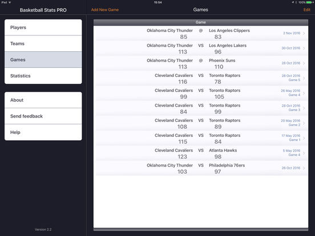Open chevron for Philadelphia 76ers game
This screenshot has height=236, width=315.
[304, 168]
